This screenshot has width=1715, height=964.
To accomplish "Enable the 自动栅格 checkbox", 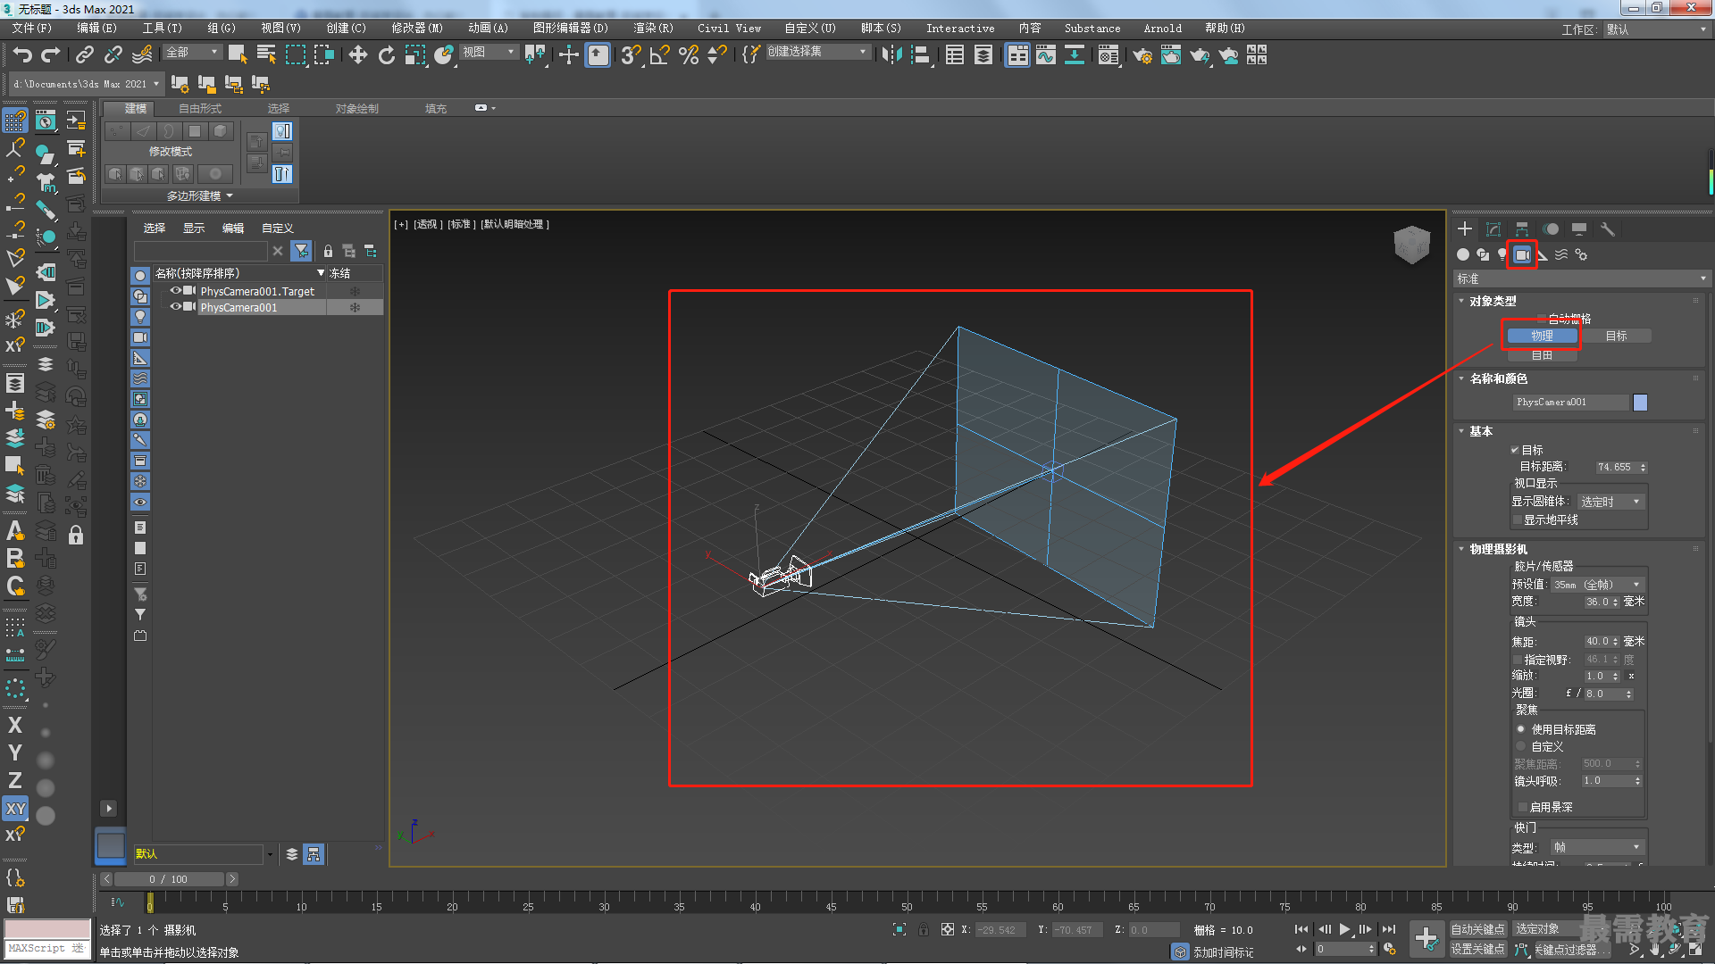I will point(1543,319).
